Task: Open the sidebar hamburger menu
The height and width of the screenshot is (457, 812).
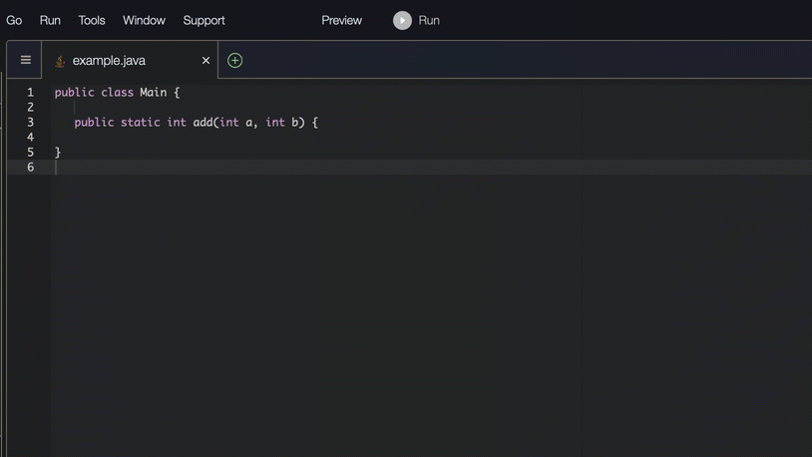Action: (26, 60)
